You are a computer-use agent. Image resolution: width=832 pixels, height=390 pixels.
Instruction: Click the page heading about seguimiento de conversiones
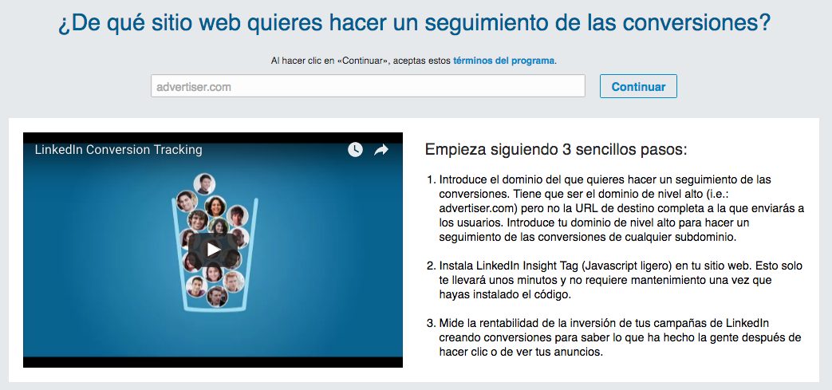click(415, 23)
